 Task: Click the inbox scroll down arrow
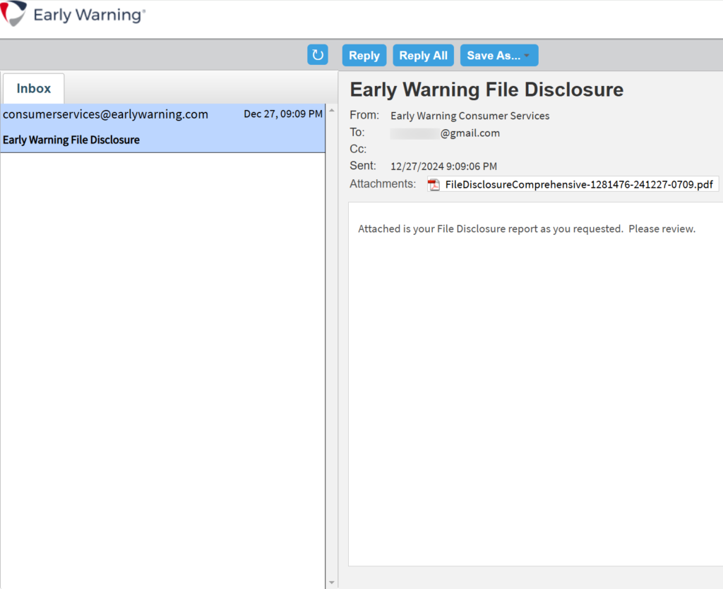coord(332,583)
